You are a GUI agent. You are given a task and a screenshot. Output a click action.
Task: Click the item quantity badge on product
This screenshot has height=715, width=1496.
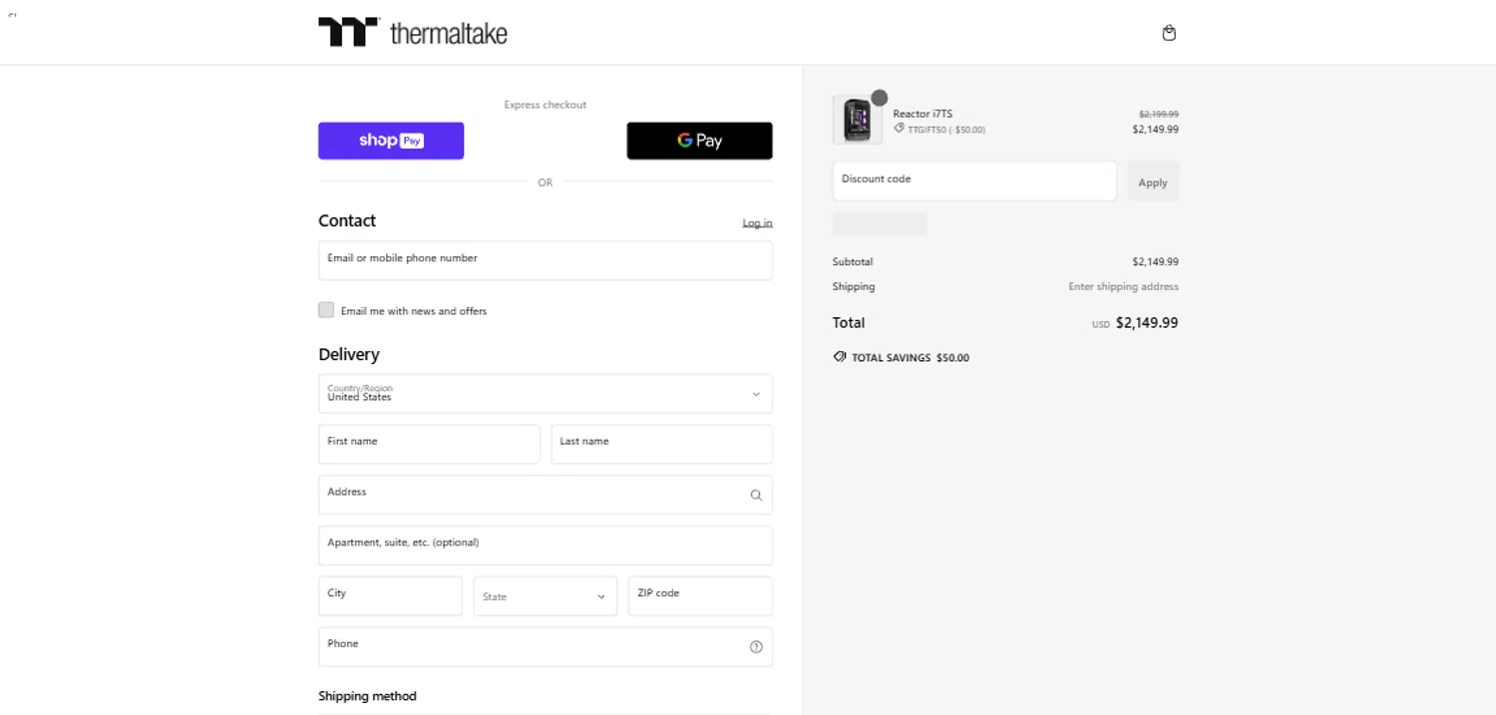point(880,98)
